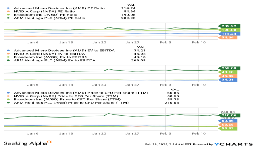Click the light green 48.18 end-of-line tag
256x147 pixels.
click(x=228, y=72)
